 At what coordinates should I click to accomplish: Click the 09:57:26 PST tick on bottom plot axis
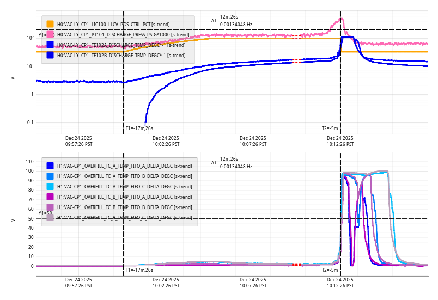click(79, 283)
